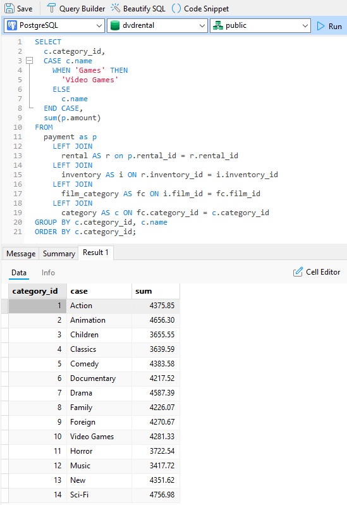347x505 pixels.
Task: Select the 'Classics' cell
Action: [x=99, y=349]
